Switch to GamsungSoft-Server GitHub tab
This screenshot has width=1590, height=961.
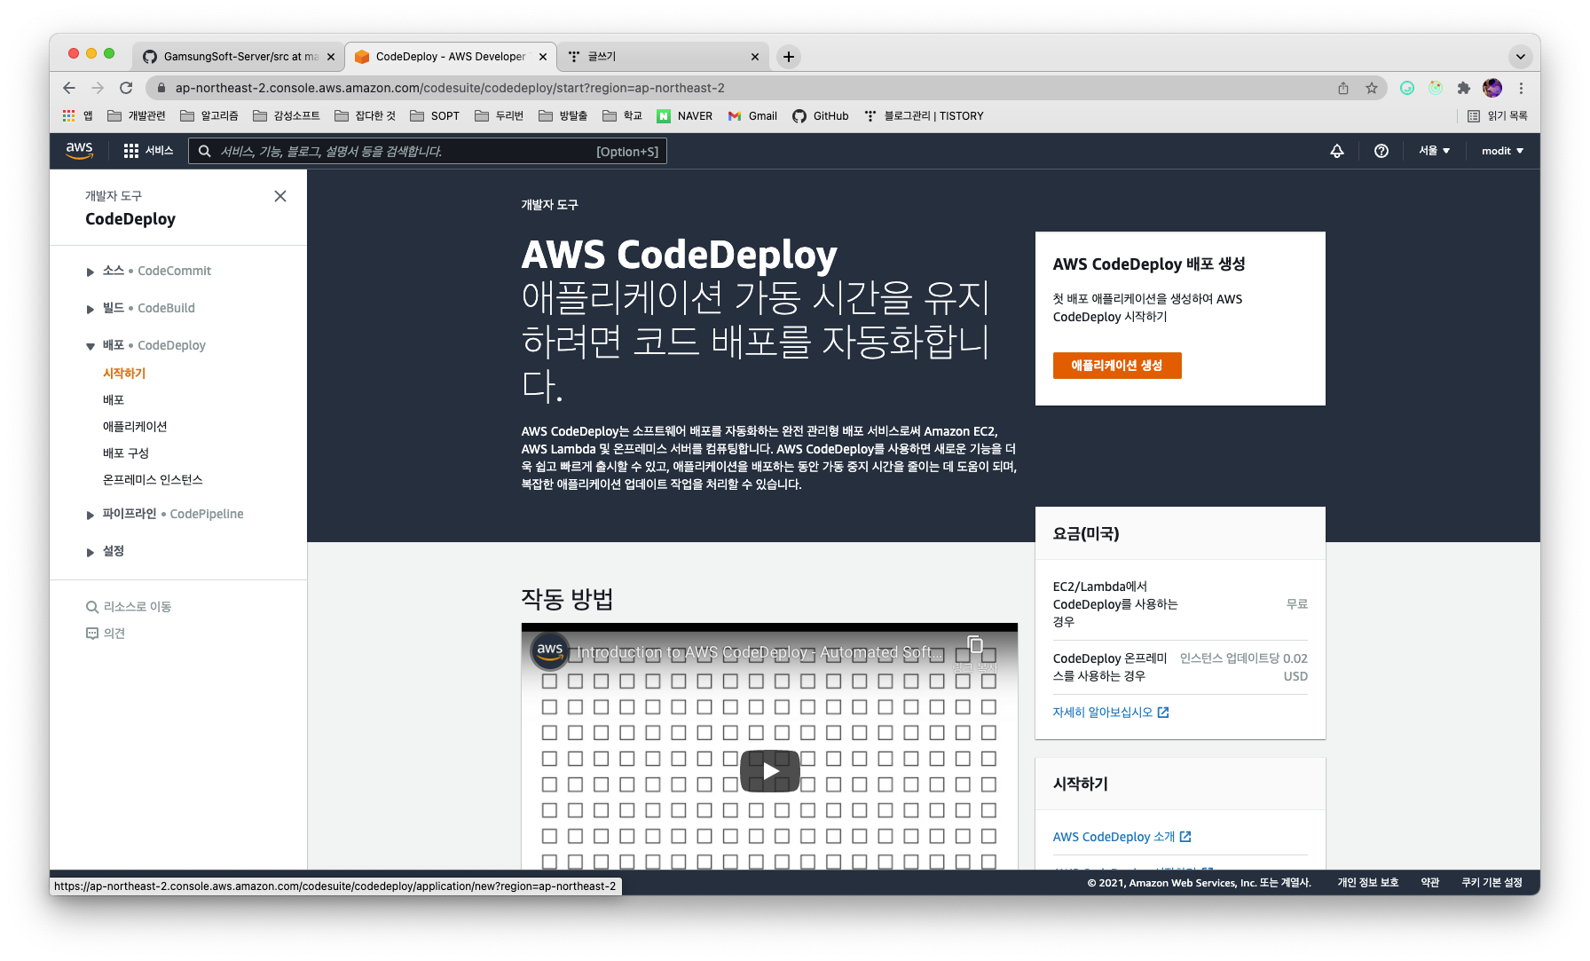(238, 57)
